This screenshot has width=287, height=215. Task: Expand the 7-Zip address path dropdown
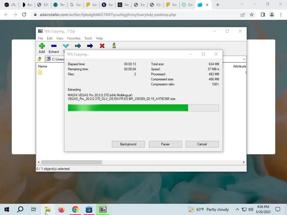click(x=244, y=59)
